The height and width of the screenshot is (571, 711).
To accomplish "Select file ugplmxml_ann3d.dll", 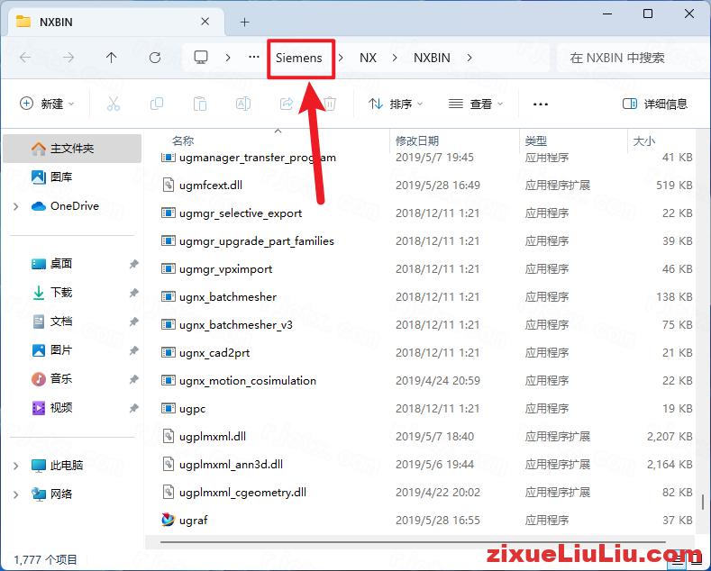I will [x=231, y=465].
